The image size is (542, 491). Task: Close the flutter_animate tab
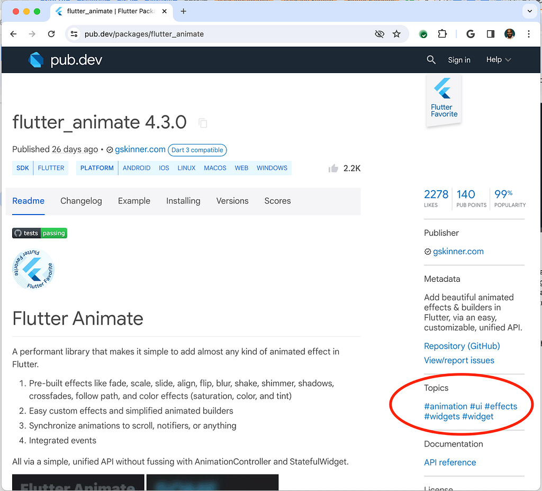[165, 12]
